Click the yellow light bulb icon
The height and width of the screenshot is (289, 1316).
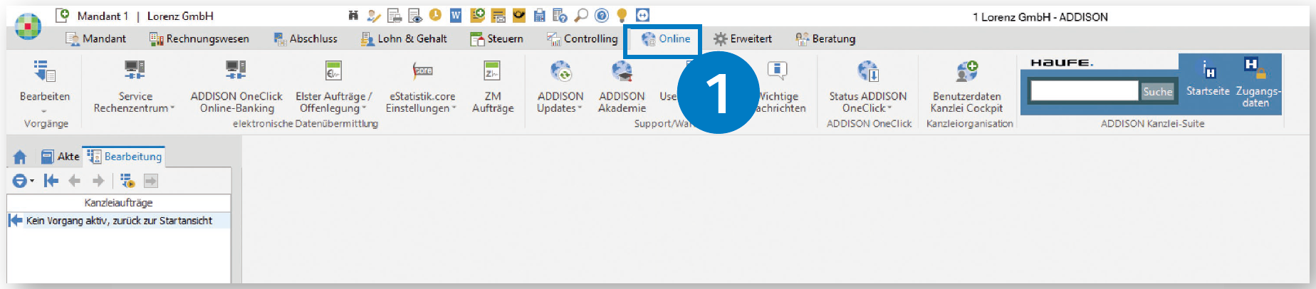tap(622, 15)
